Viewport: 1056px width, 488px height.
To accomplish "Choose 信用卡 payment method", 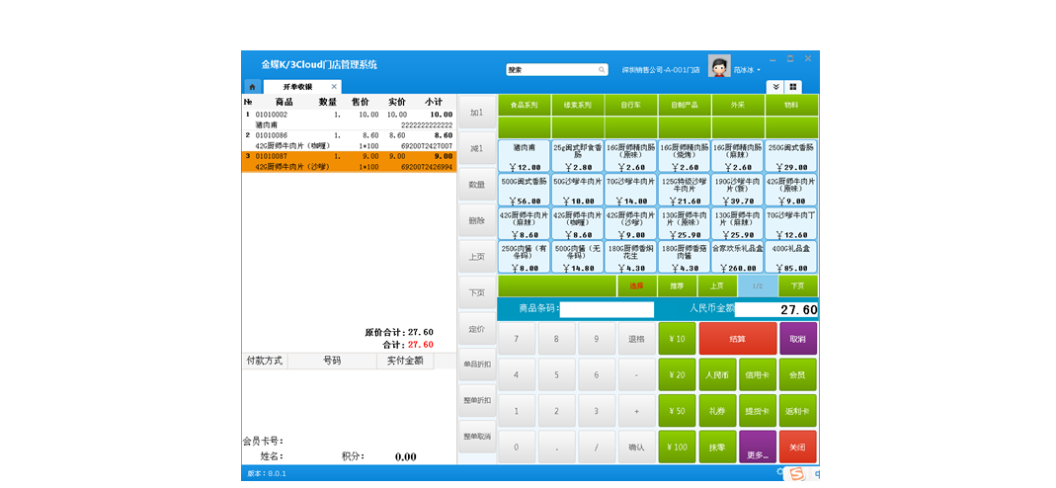I will [x=758, y=375].
